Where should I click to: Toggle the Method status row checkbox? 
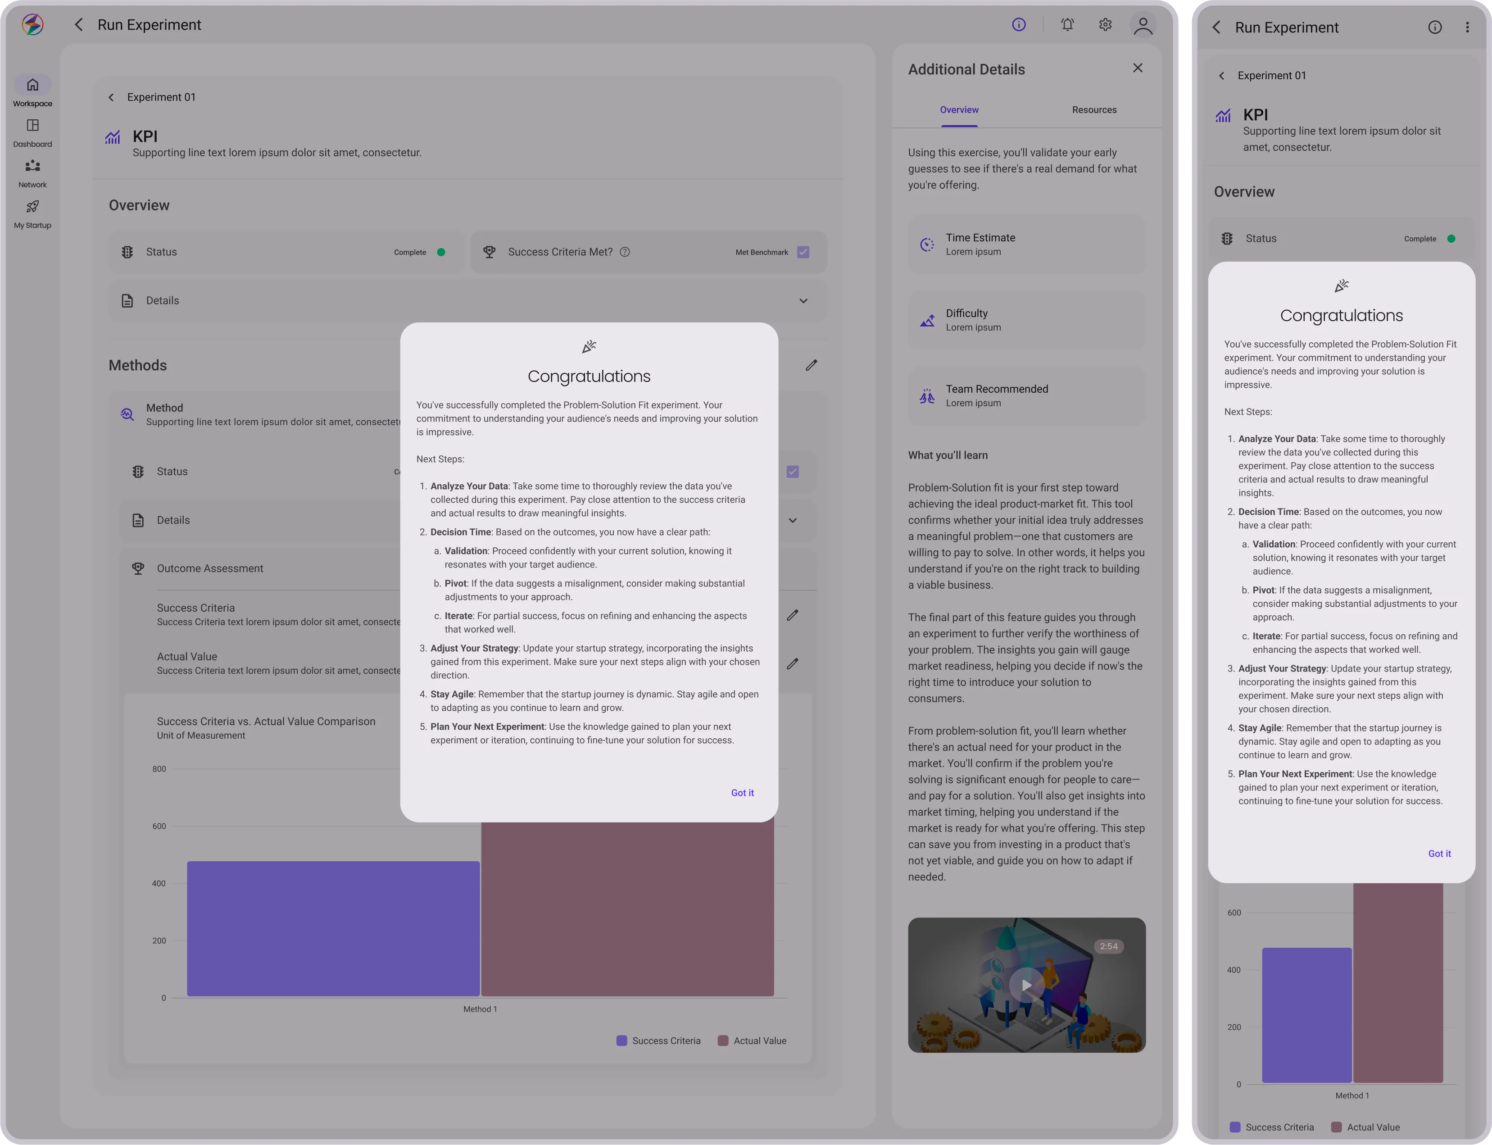click(x=792, y=472)
